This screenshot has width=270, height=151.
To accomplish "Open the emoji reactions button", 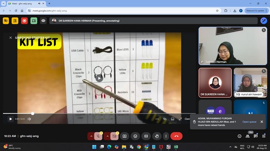I will coord(135,136).
